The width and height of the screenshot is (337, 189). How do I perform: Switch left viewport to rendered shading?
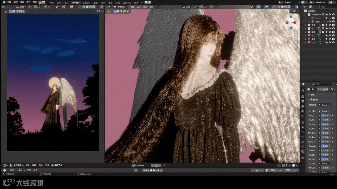pyautogui.click(x=94, y=7)
